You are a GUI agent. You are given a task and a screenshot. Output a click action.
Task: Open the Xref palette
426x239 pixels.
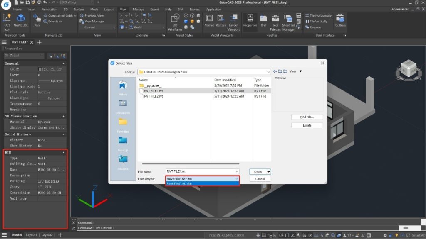pos(263,20)
